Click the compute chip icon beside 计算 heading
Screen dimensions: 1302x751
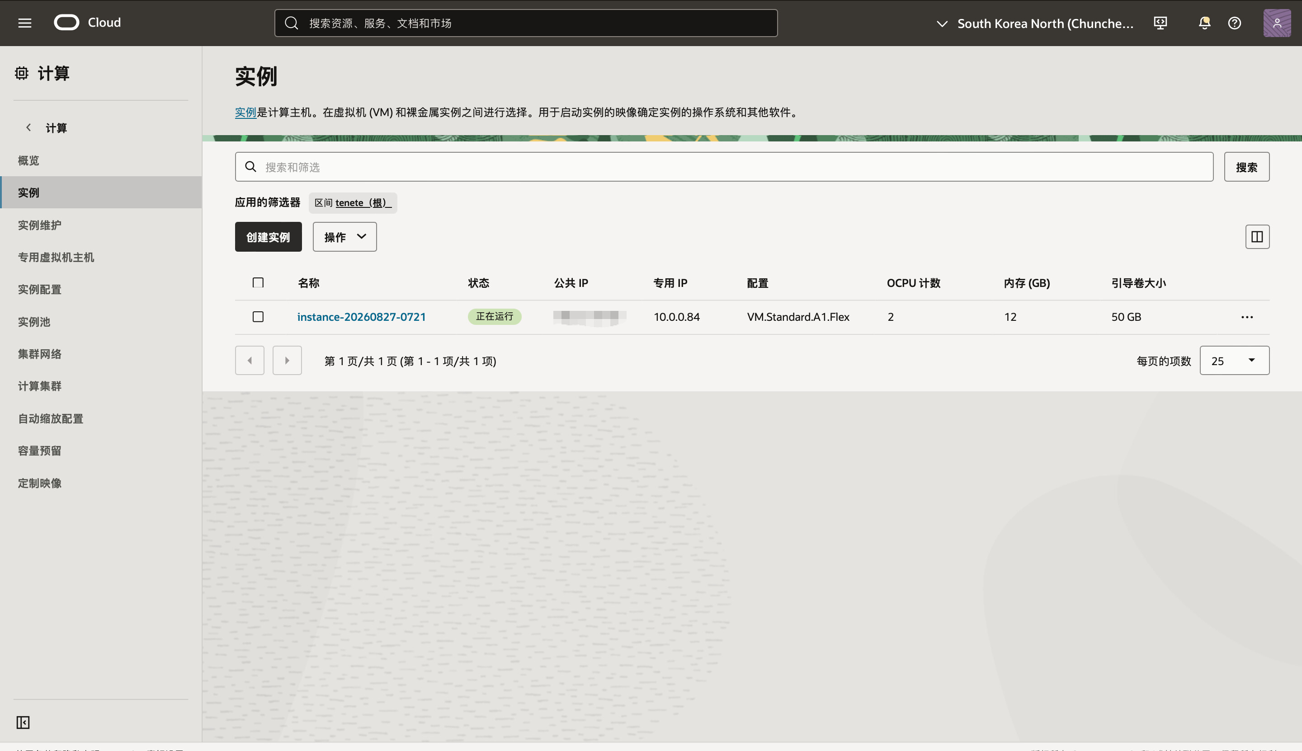22,73
